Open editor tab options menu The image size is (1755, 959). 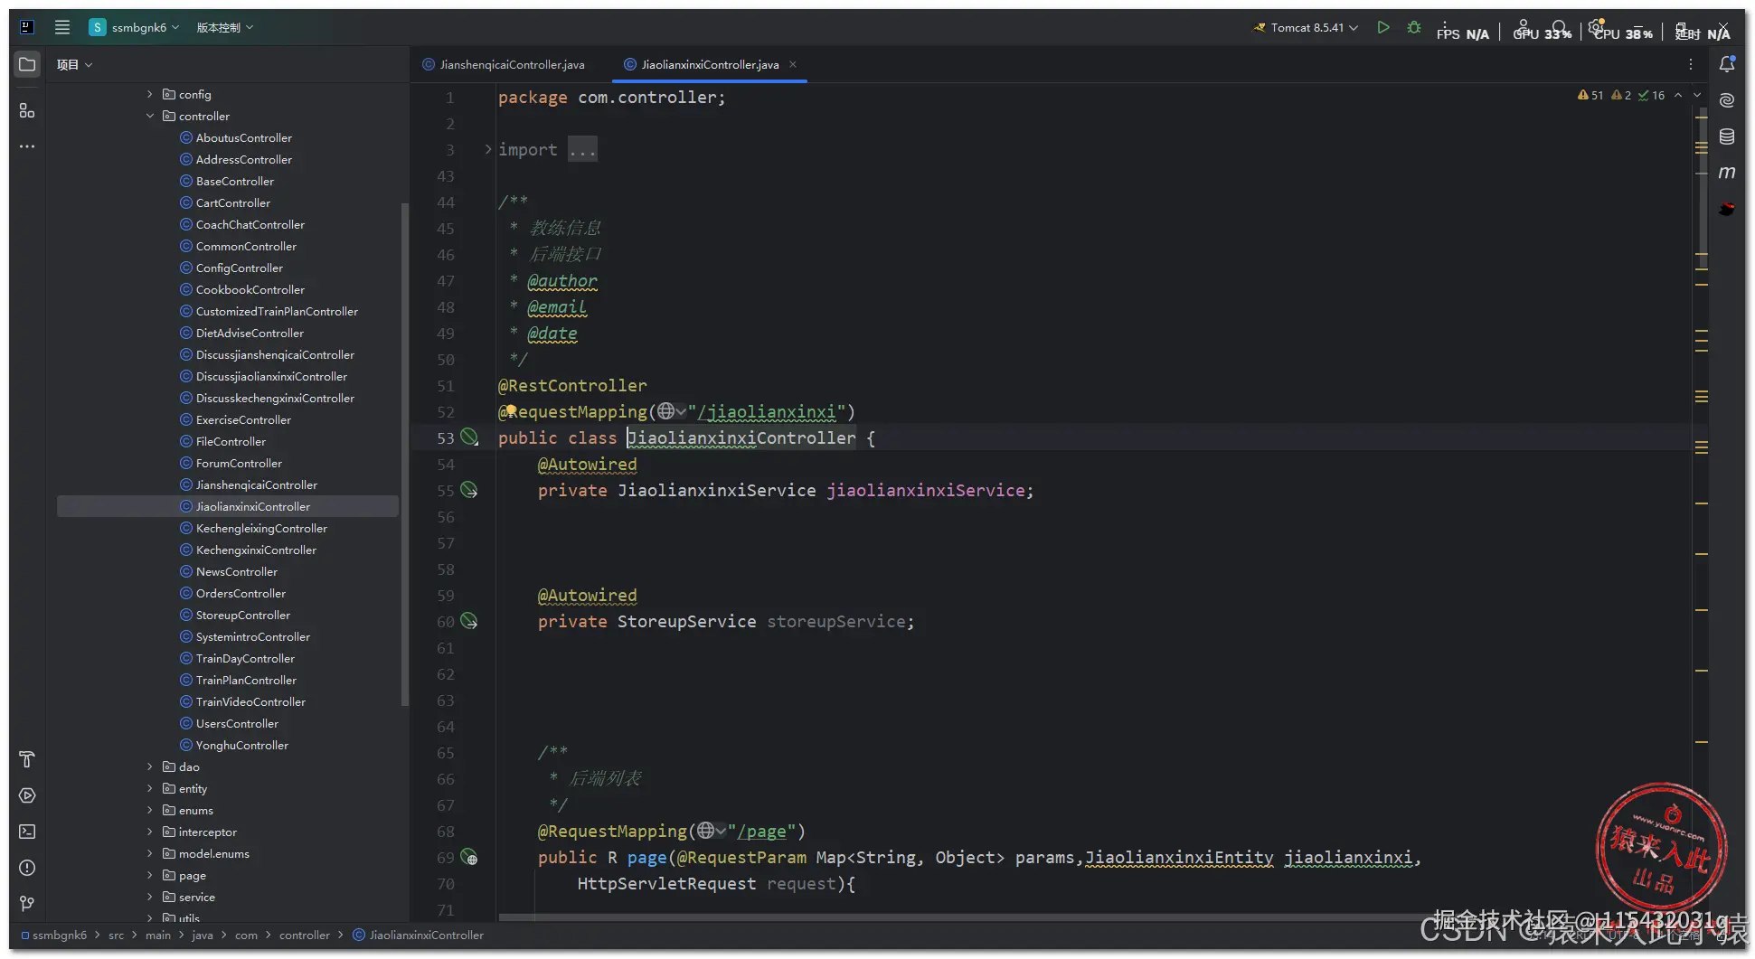coord(1691,64)
